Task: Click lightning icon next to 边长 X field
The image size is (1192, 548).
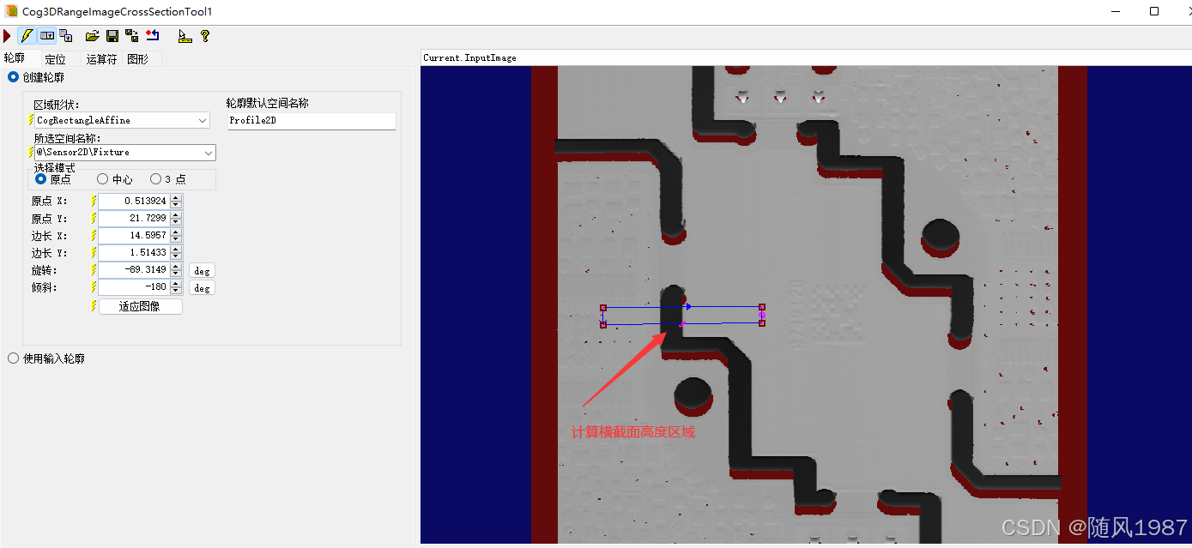Action: tap(94, 235)
